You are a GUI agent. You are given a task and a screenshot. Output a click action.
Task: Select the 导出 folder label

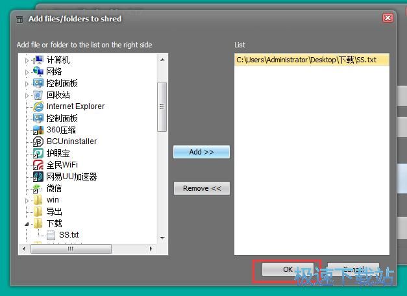pos(55,212)
